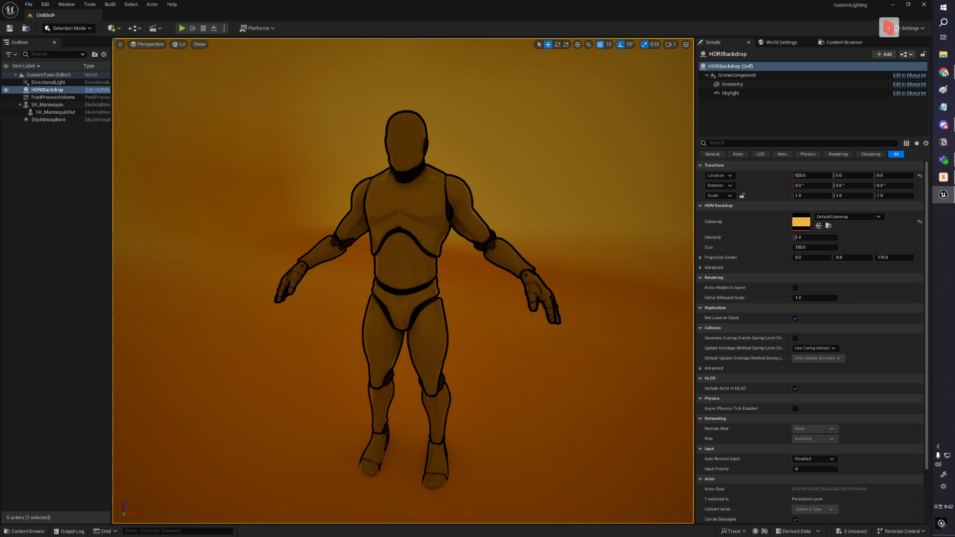Open the Selection Mode dropdown
Viewport: 955px width, 537px height.
(69, 28)
